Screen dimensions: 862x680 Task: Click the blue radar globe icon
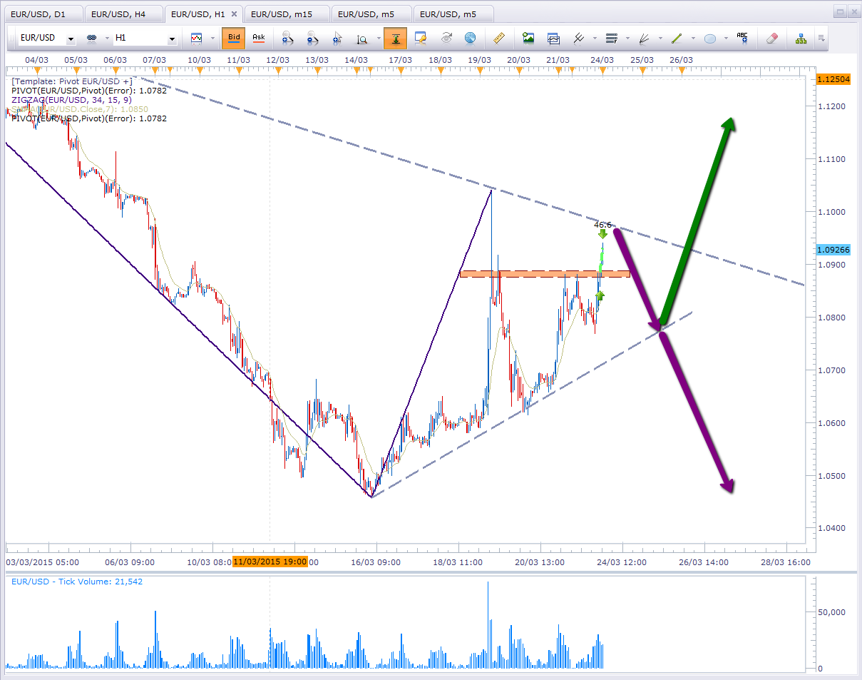[x=470, y=39]
